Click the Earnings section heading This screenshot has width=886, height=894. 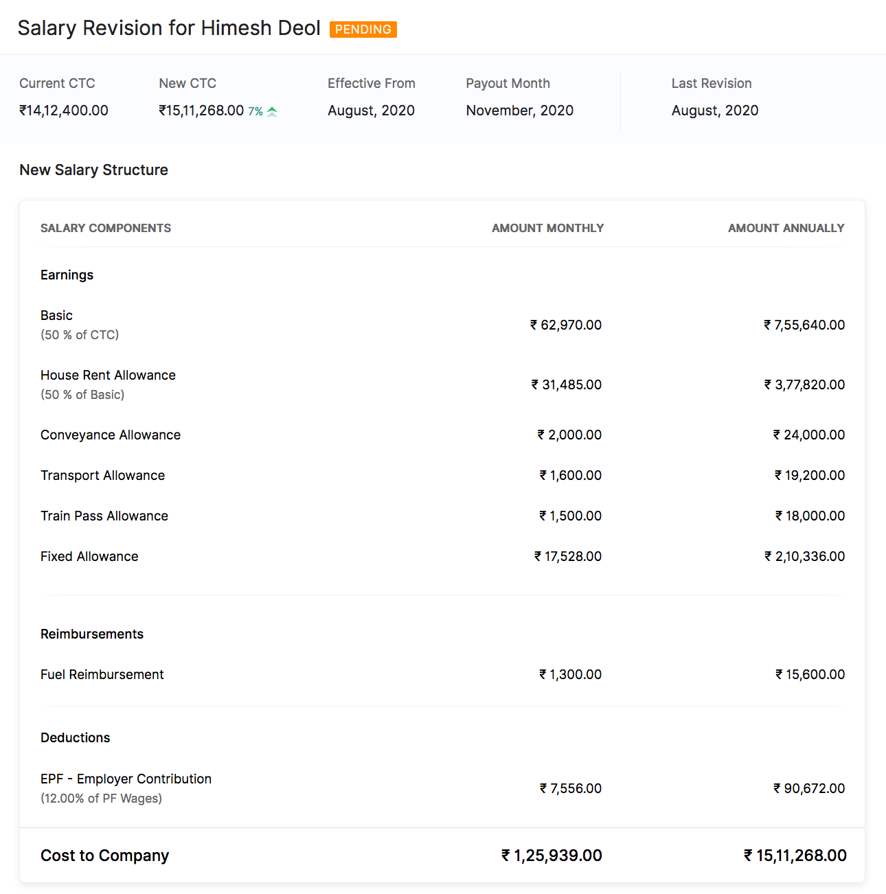coord(67,275)
